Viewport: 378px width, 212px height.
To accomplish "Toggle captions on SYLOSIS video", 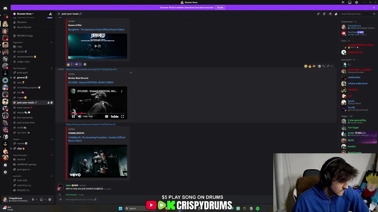I will point(107,117).
